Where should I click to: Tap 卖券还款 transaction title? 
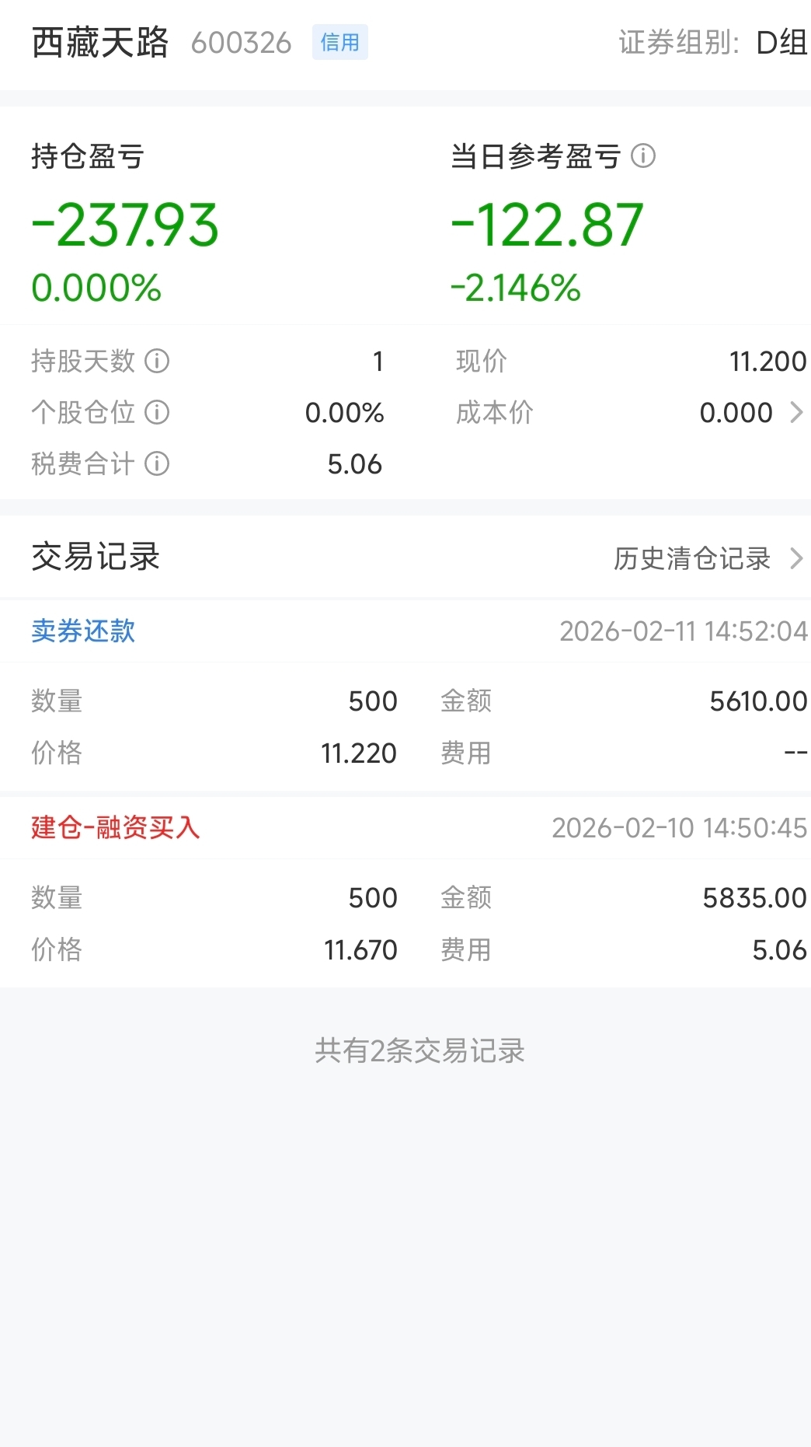pyautogui.click(x=83, y=631)
